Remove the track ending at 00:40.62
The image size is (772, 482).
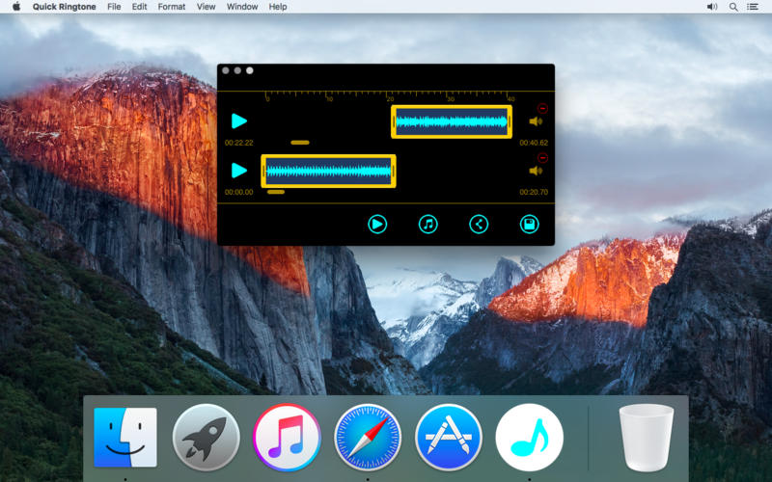542,108
